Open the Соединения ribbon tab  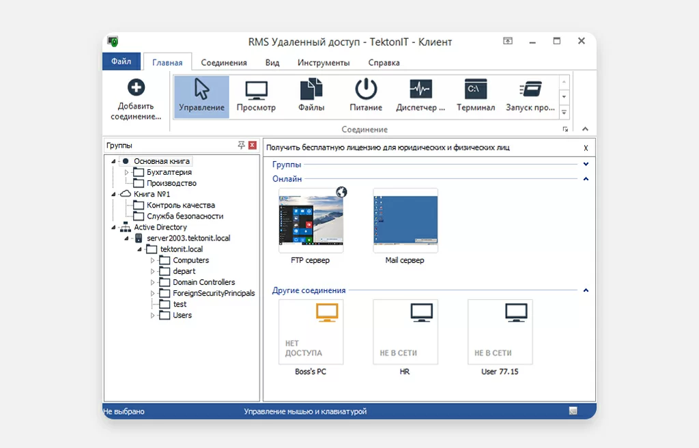(224, 63)
